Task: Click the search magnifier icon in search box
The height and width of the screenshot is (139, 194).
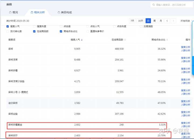Action: [153, 5]
